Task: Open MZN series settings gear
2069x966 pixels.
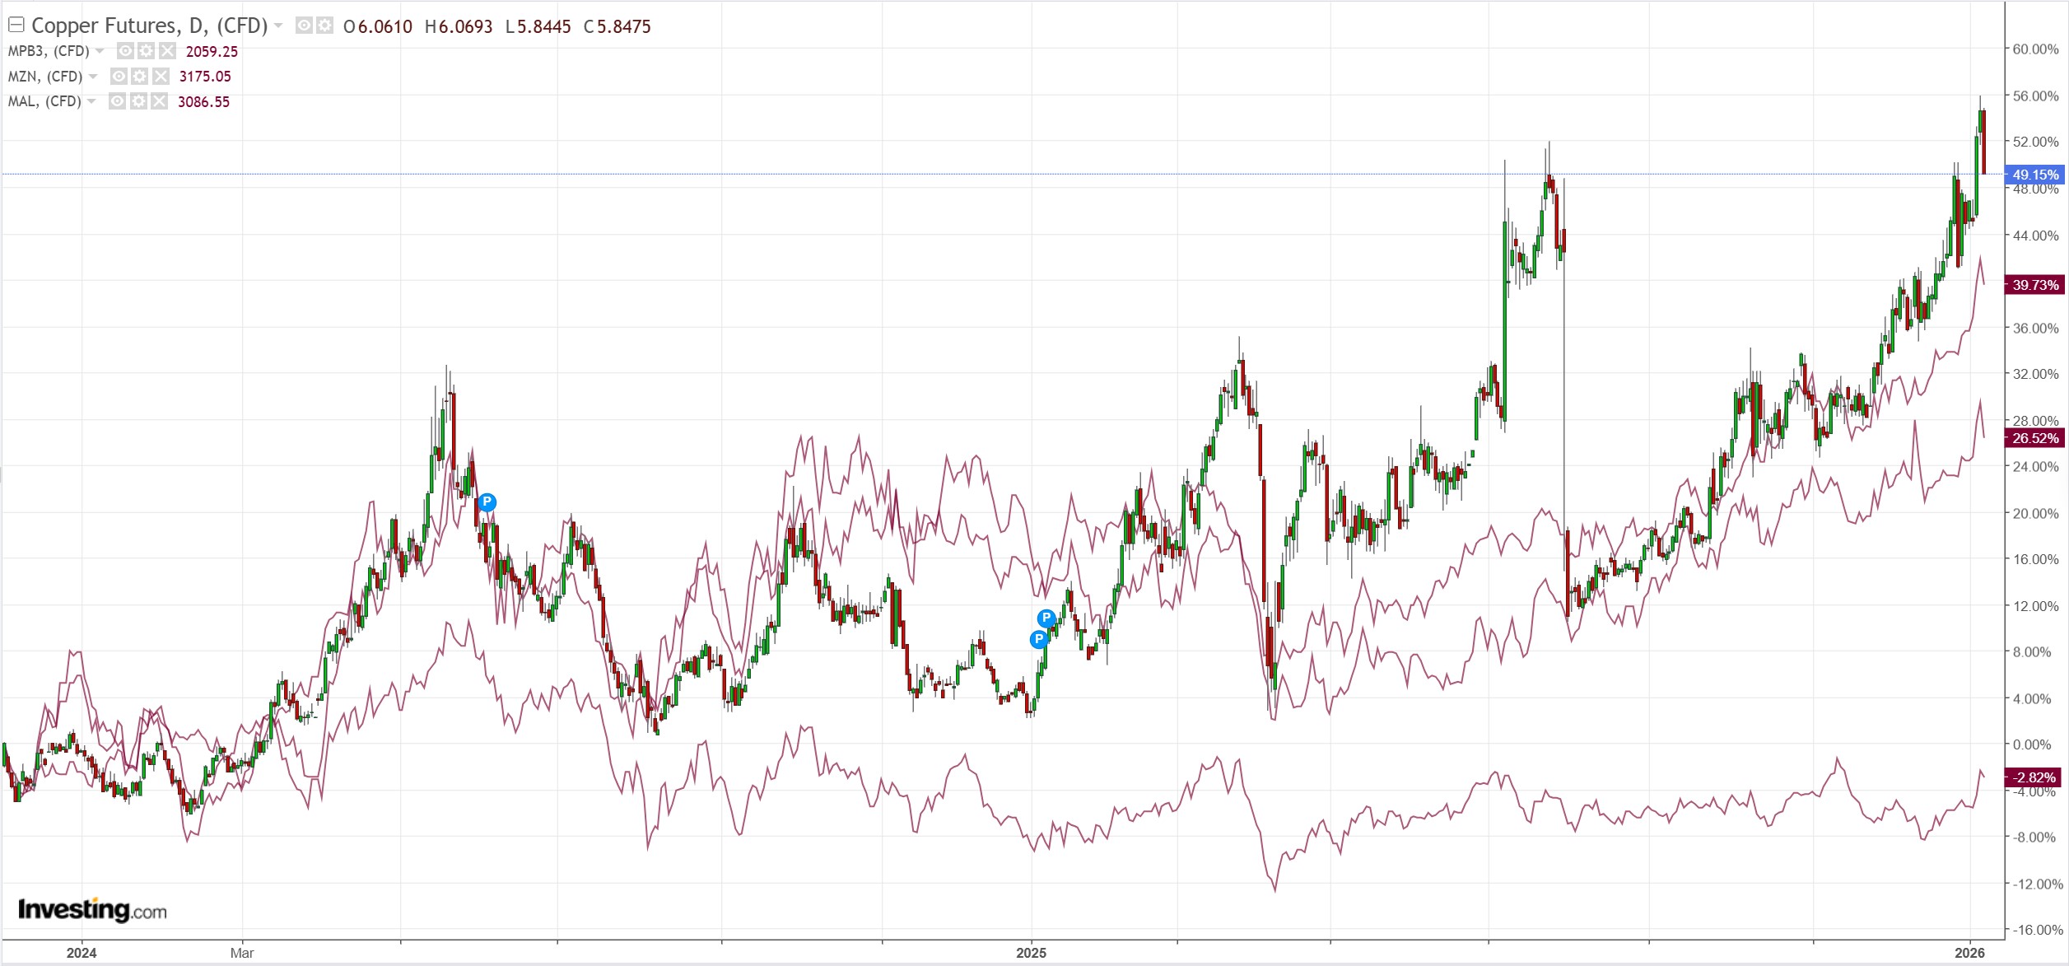Action: tap(140, 77)
